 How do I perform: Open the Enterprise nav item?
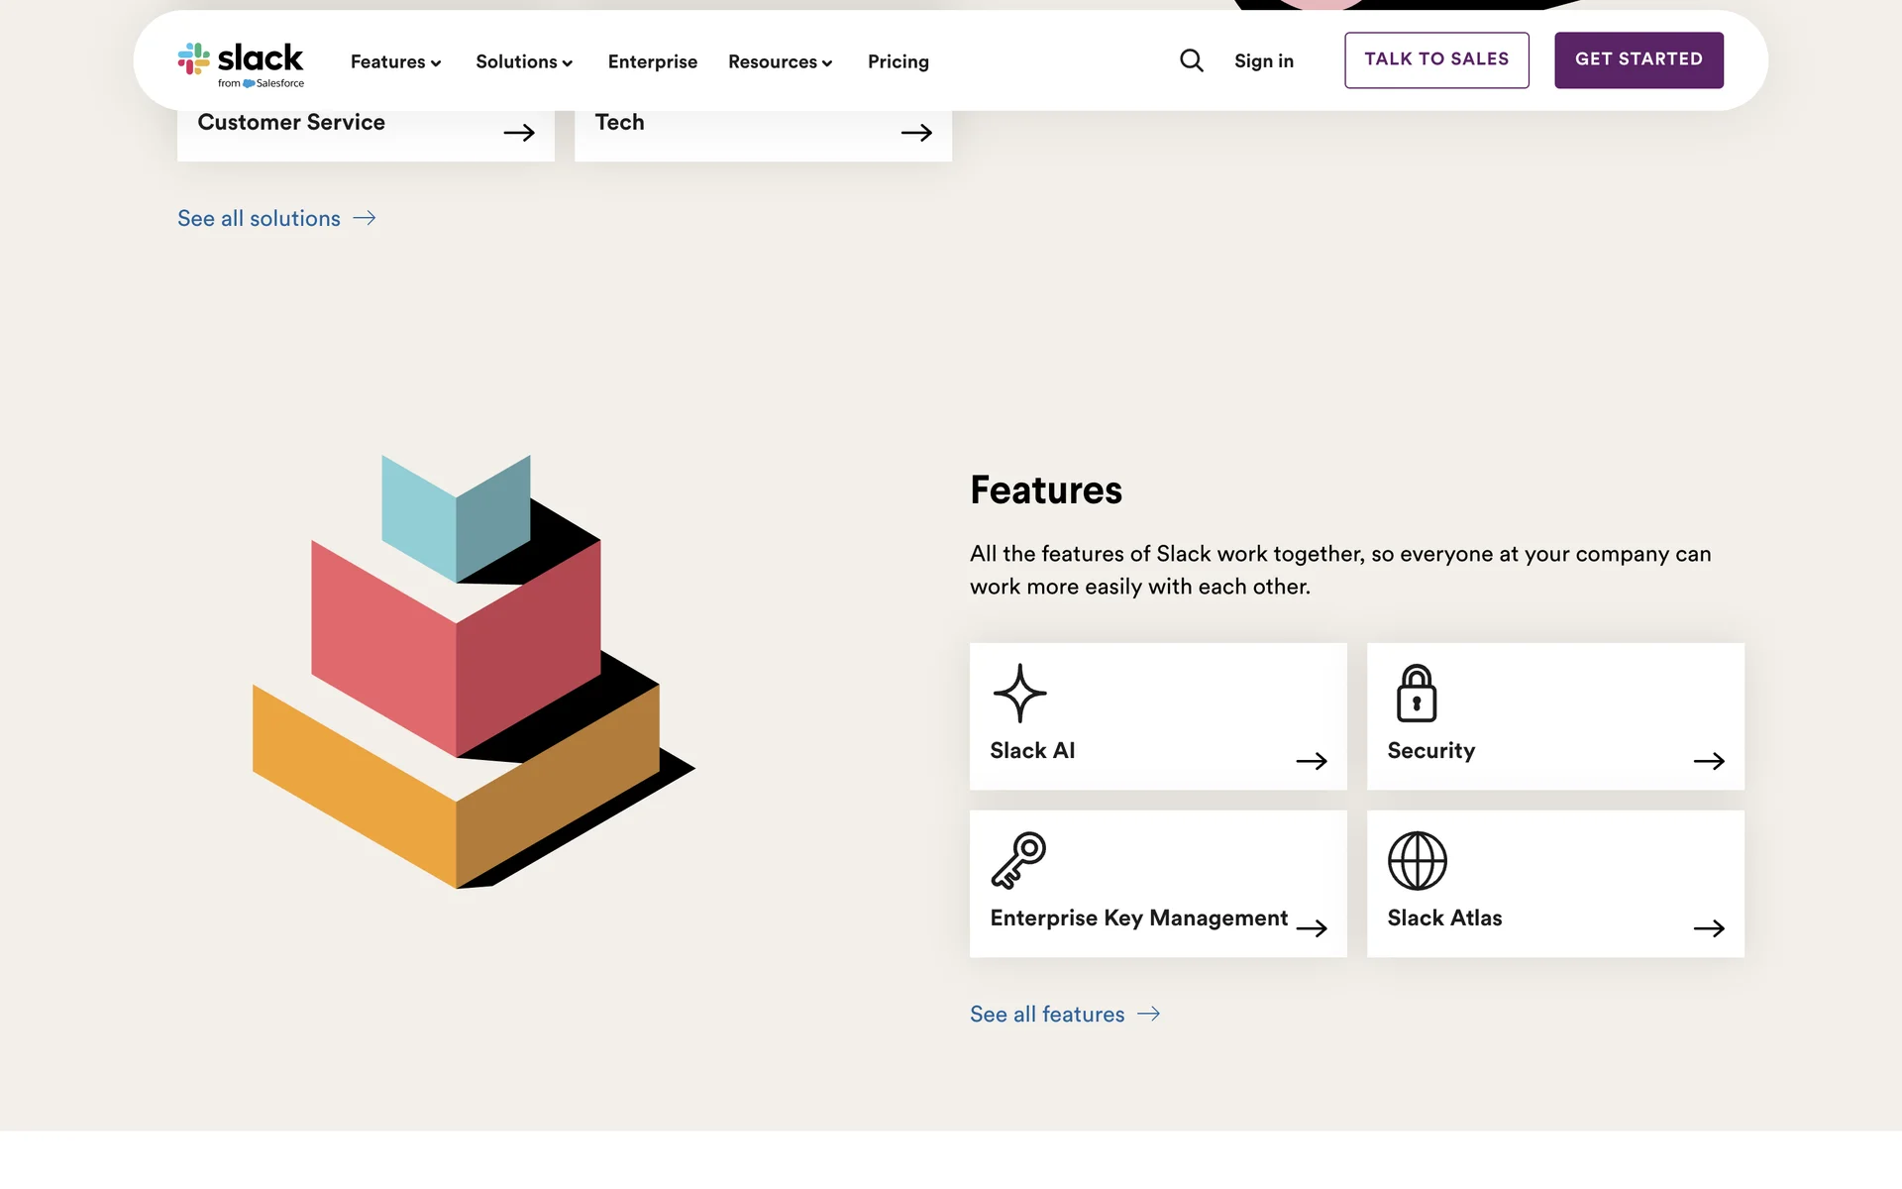coord(652,61)
